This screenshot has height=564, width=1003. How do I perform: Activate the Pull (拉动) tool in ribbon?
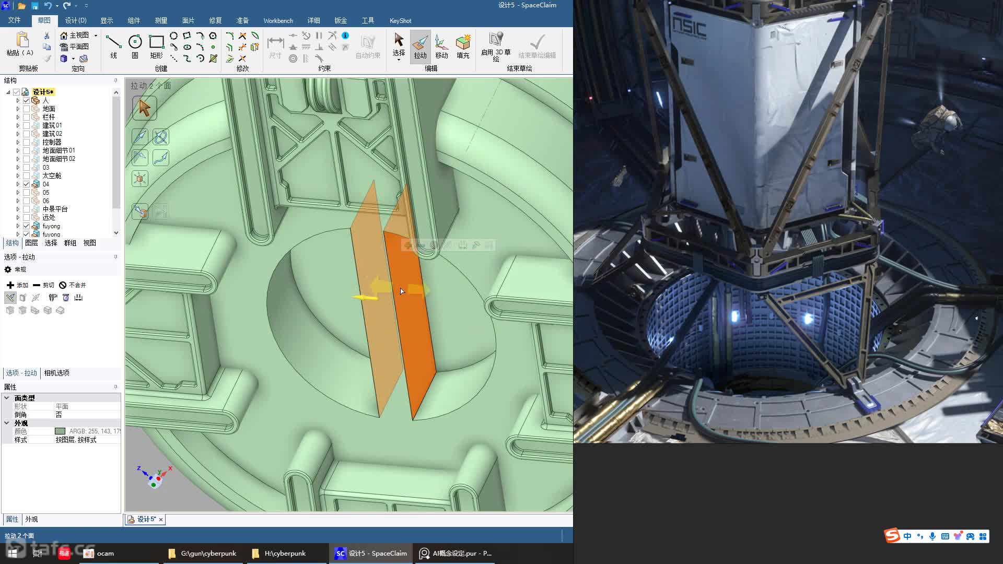coord(420,46)
